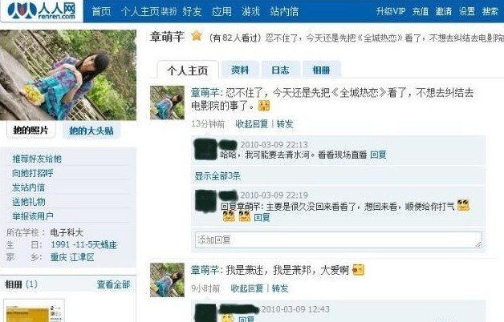504x322 pixels.
Task: Open the album thumbnail under 相册
Action: pos(34,311)
